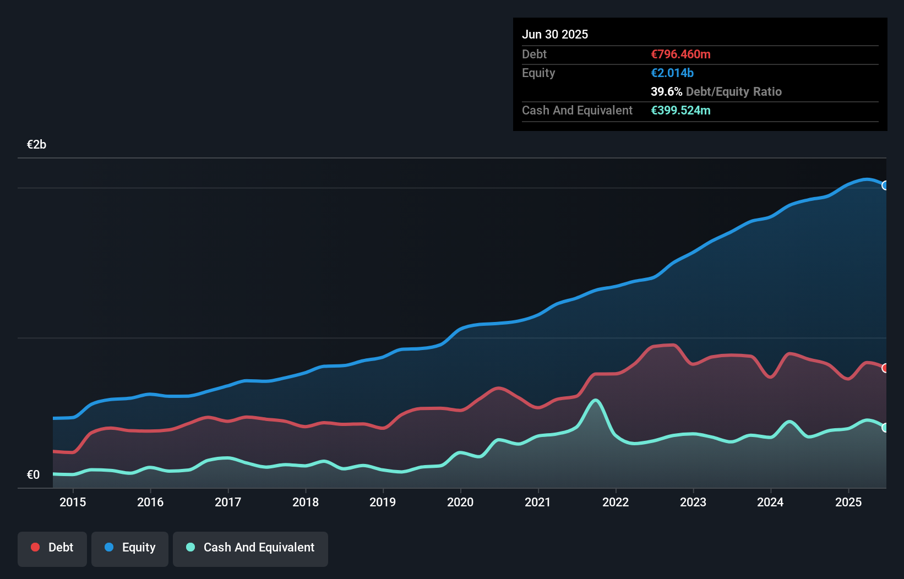Click the €0 y-axis label
This screenshot has width=904, height=579.
click(34, 474)
